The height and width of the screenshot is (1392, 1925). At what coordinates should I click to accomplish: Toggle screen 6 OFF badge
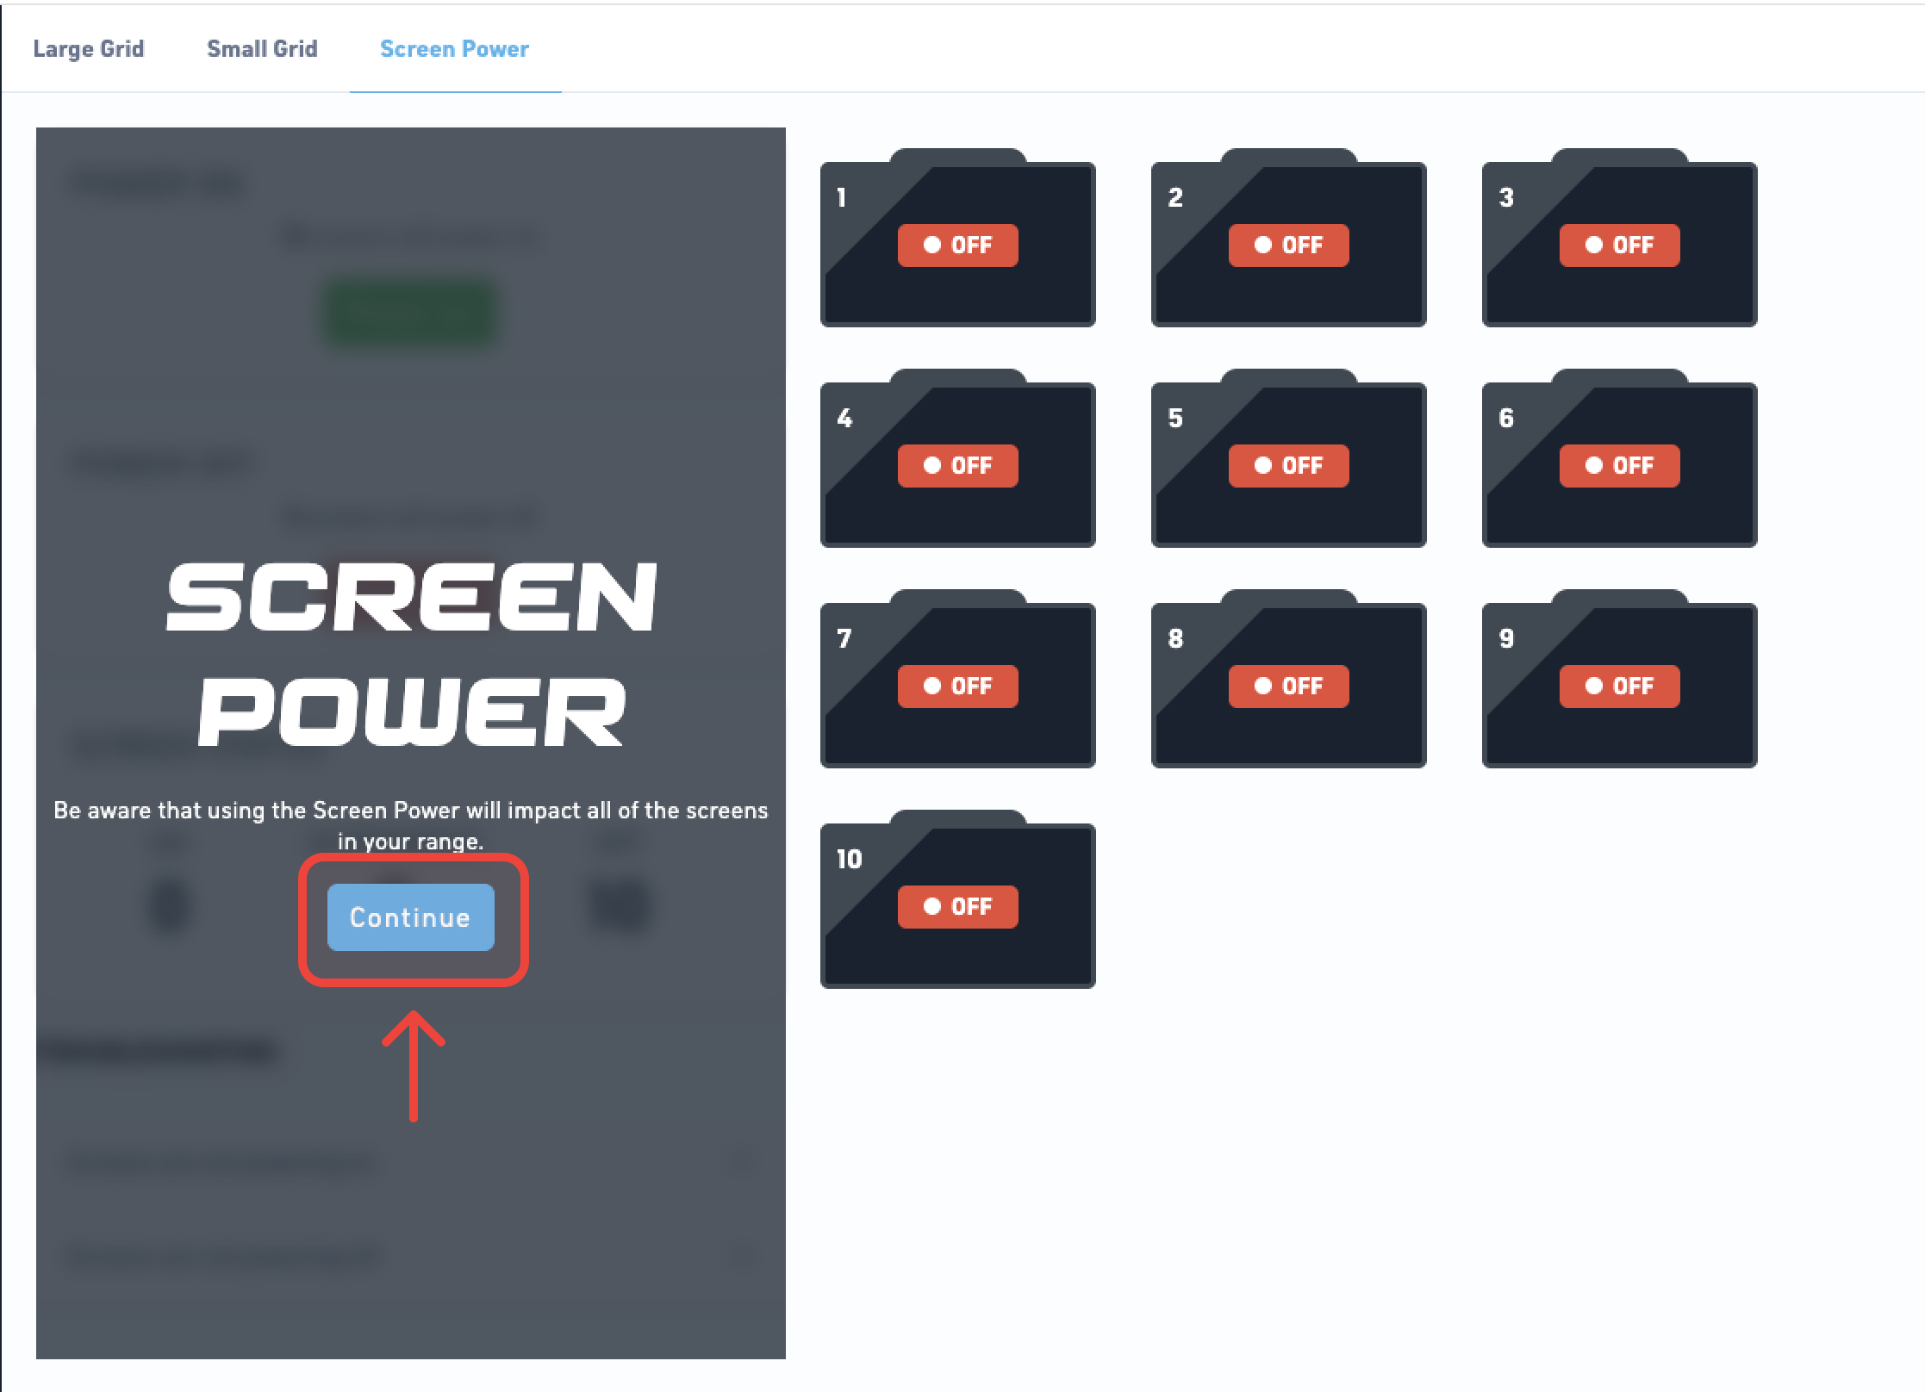coord(1619,466)
